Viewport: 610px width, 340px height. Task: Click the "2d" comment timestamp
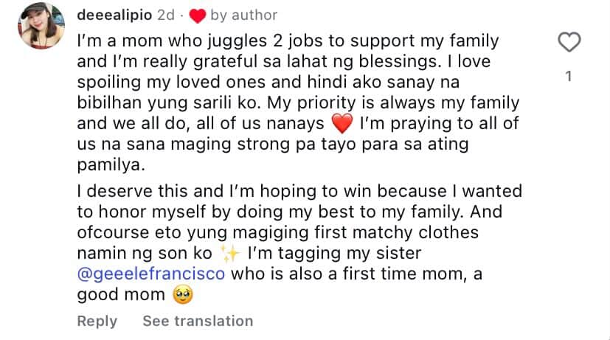tap(167, 15)
